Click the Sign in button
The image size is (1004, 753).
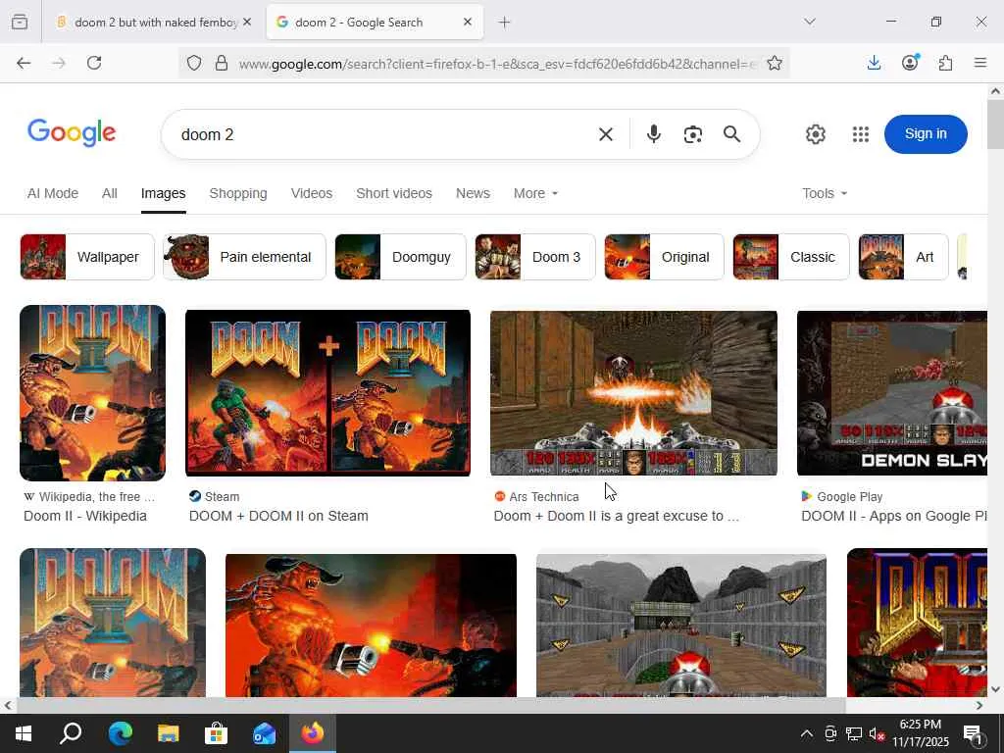926,133
